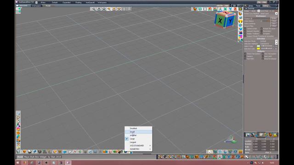
Task: Open the Setting tab in the right panel
Action: [266, 6]
